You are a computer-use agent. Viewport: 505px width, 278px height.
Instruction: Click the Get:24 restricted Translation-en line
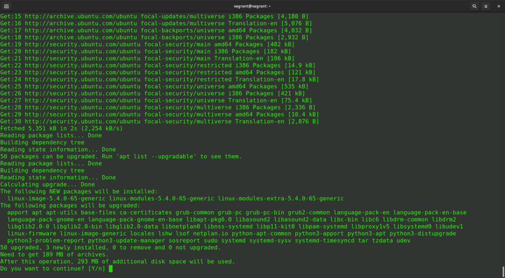pos(160,80)
